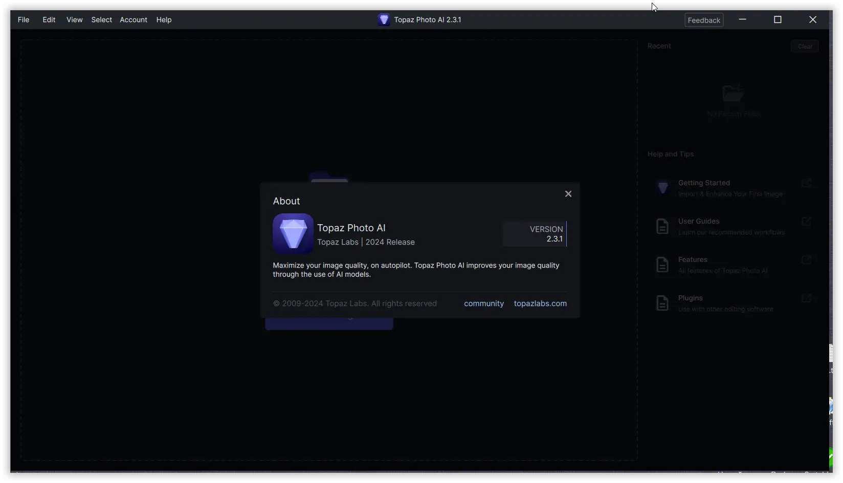
Task: Open the Help menu
Action: 164,20
